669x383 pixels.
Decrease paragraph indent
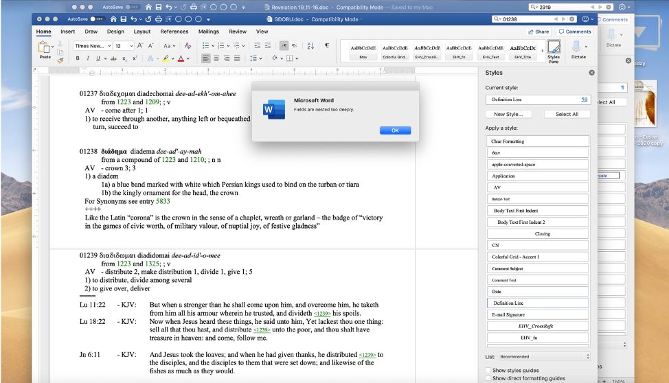tap(258, 45)
